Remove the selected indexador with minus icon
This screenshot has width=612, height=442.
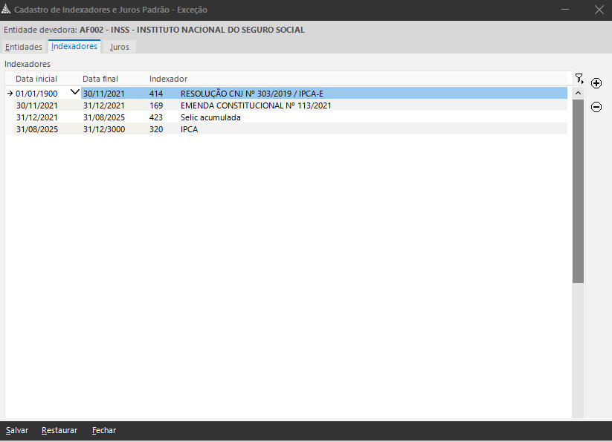tap(596, 107)
